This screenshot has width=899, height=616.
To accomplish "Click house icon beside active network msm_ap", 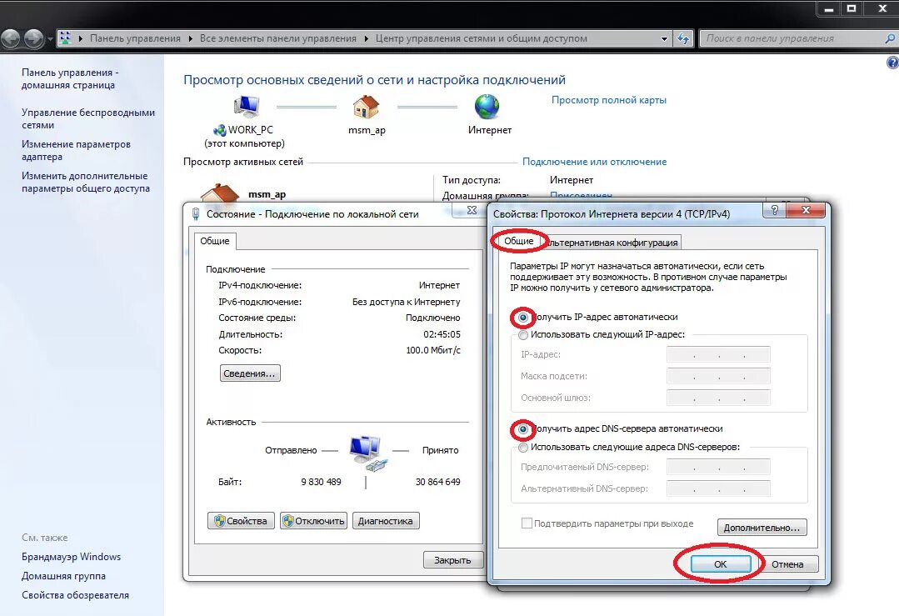I will click(x=220, y=193).
